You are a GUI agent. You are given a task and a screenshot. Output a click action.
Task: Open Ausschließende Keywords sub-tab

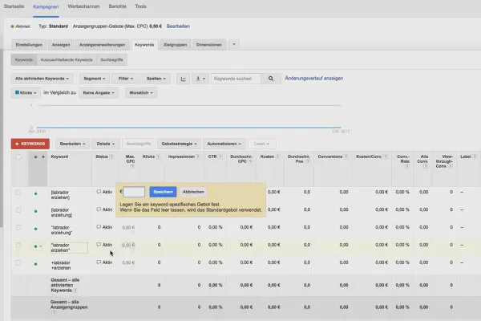[67, 60]
